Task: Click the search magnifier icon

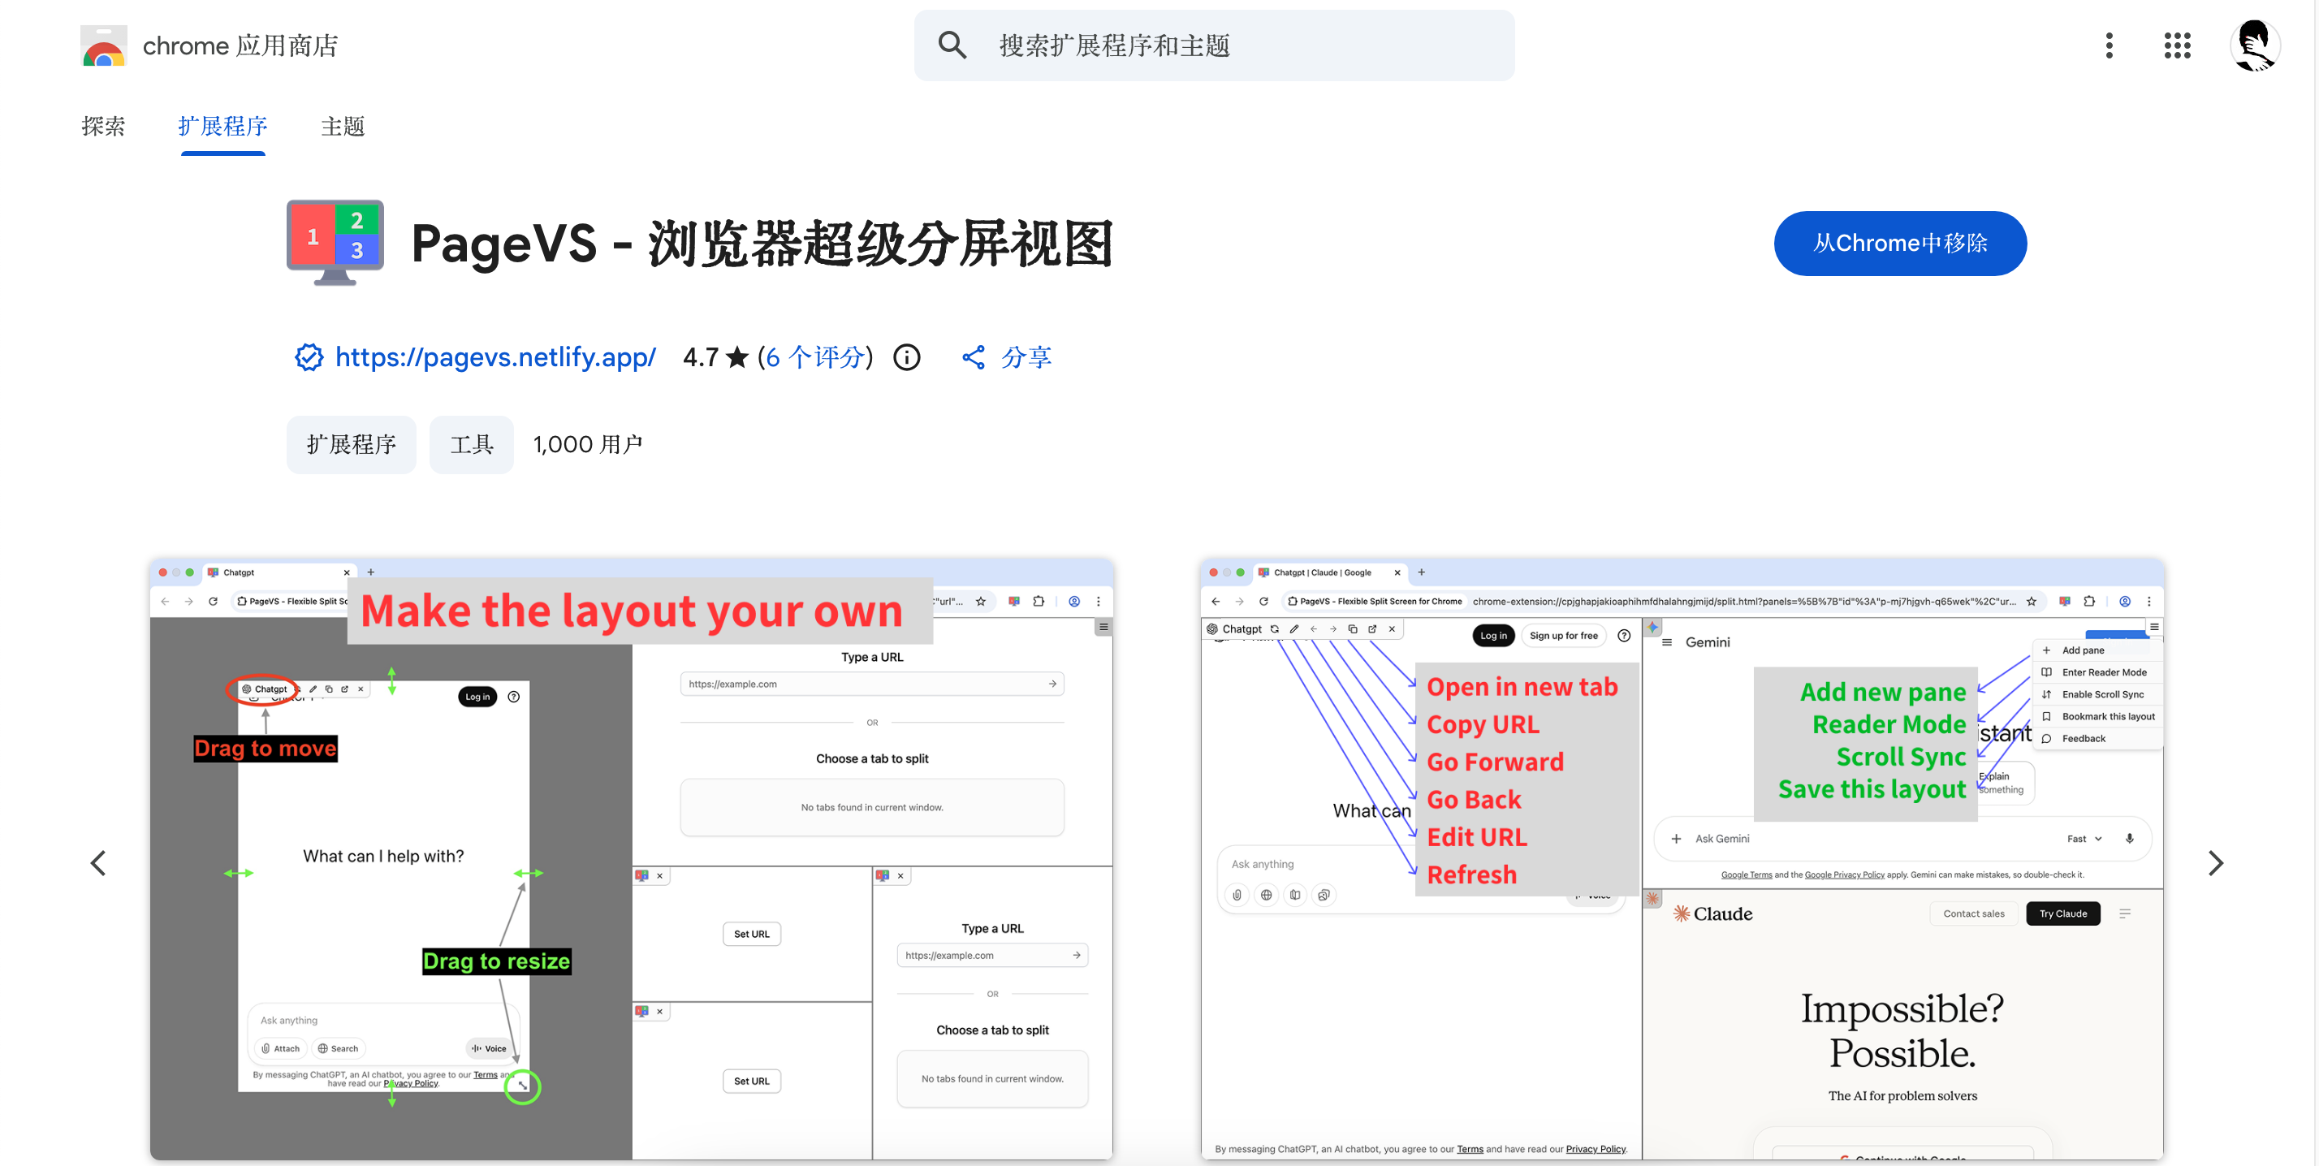Action: pyautogui.click(x=952, y=45)
